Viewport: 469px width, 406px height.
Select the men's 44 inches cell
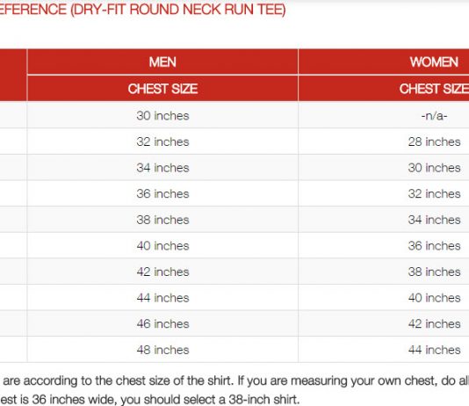click(162, 298)
